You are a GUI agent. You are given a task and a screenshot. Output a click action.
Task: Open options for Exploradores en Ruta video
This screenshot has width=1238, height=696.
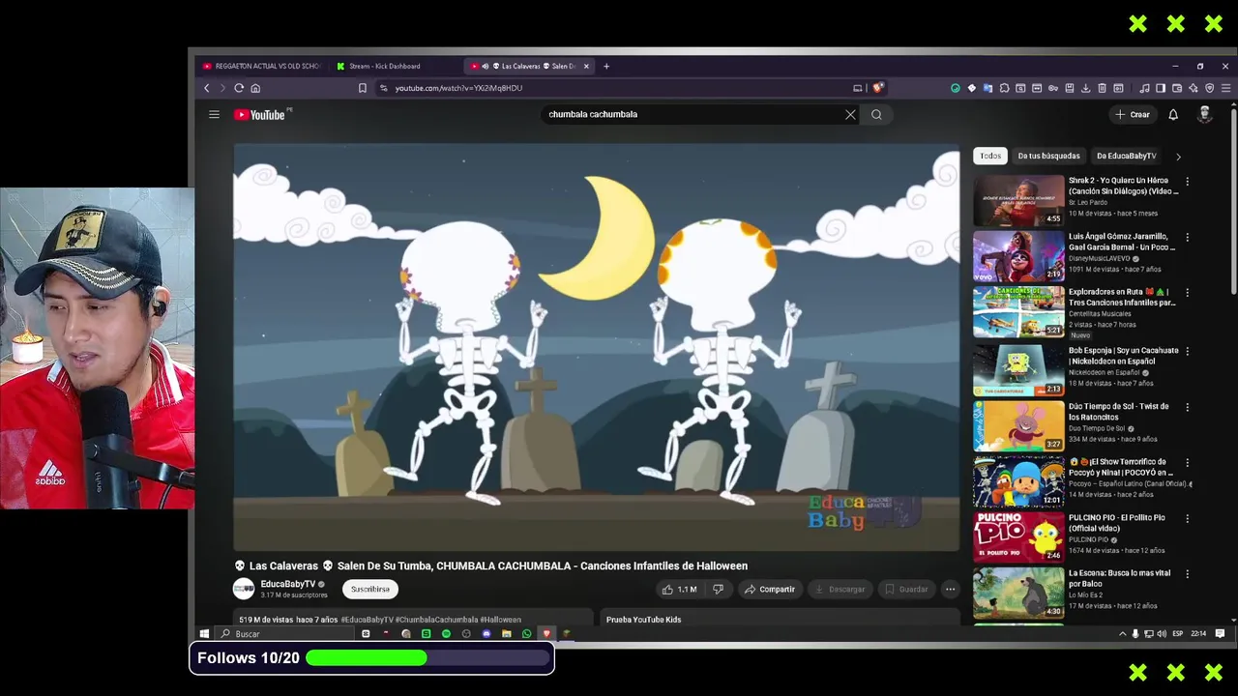click(x=1187, y=292)
